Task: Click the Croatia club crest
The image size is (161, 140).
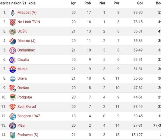Action: (x=13, y=60)
